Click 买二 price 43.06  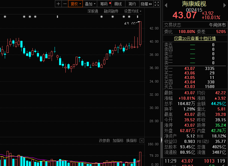coord(190,73)
